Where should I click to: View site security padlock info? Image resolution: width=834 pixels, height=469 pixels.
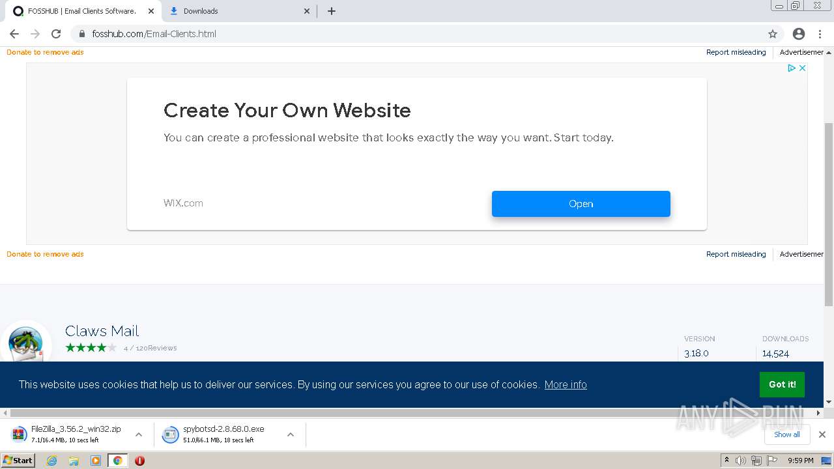82,34
